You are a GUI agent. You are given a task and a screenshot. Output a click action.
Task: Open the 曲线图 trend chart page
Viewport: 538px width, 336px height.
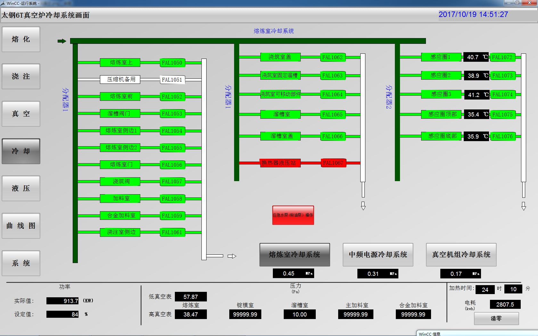[x=21, y=226]
